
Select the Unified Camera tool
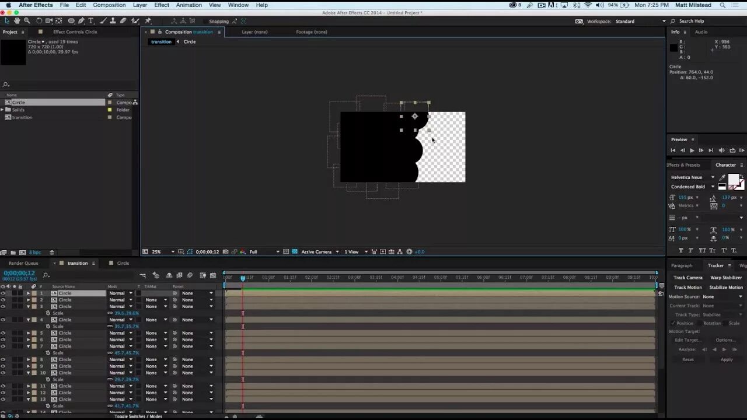point(48,21)
